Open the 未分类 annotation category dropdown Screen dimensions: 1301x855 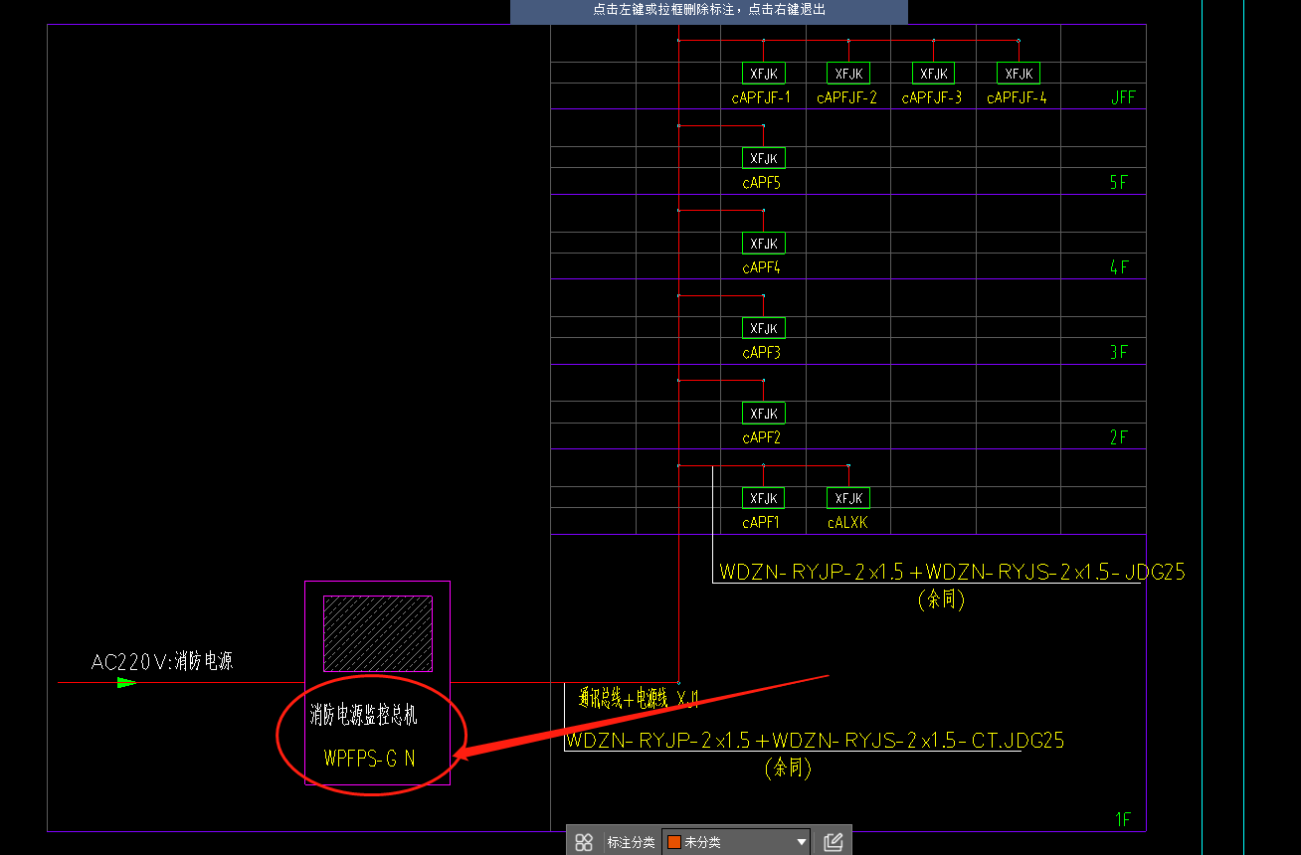click(x=736, y=842)
